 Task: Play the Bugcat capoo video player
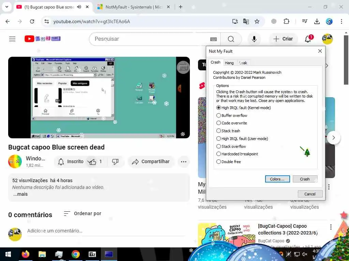coord(99,98)
